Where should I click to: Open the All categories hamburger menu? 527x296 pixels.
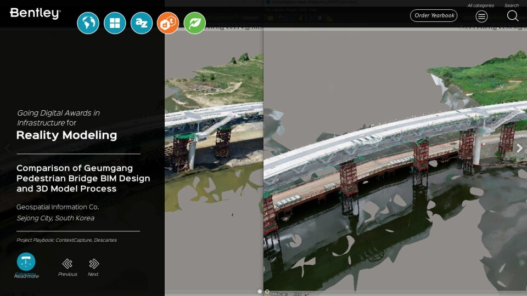[x=481, y=16]
